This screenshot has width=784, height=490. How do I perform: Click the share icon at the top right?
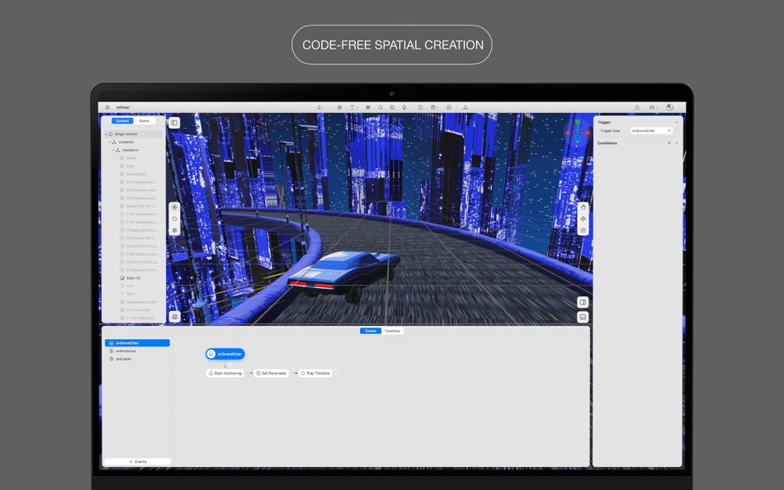point(637,106)
